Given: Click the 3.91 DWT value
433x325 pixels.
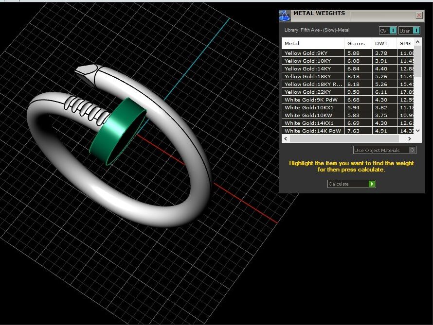Looking at the screenshot, I should coord(381,61).
